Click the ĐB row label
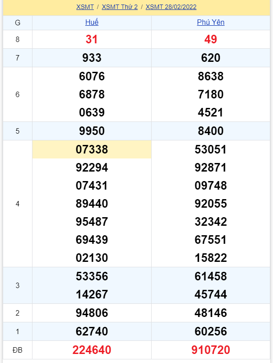Image resolution: width=273 pixels, height=363 pixels. 18,350
